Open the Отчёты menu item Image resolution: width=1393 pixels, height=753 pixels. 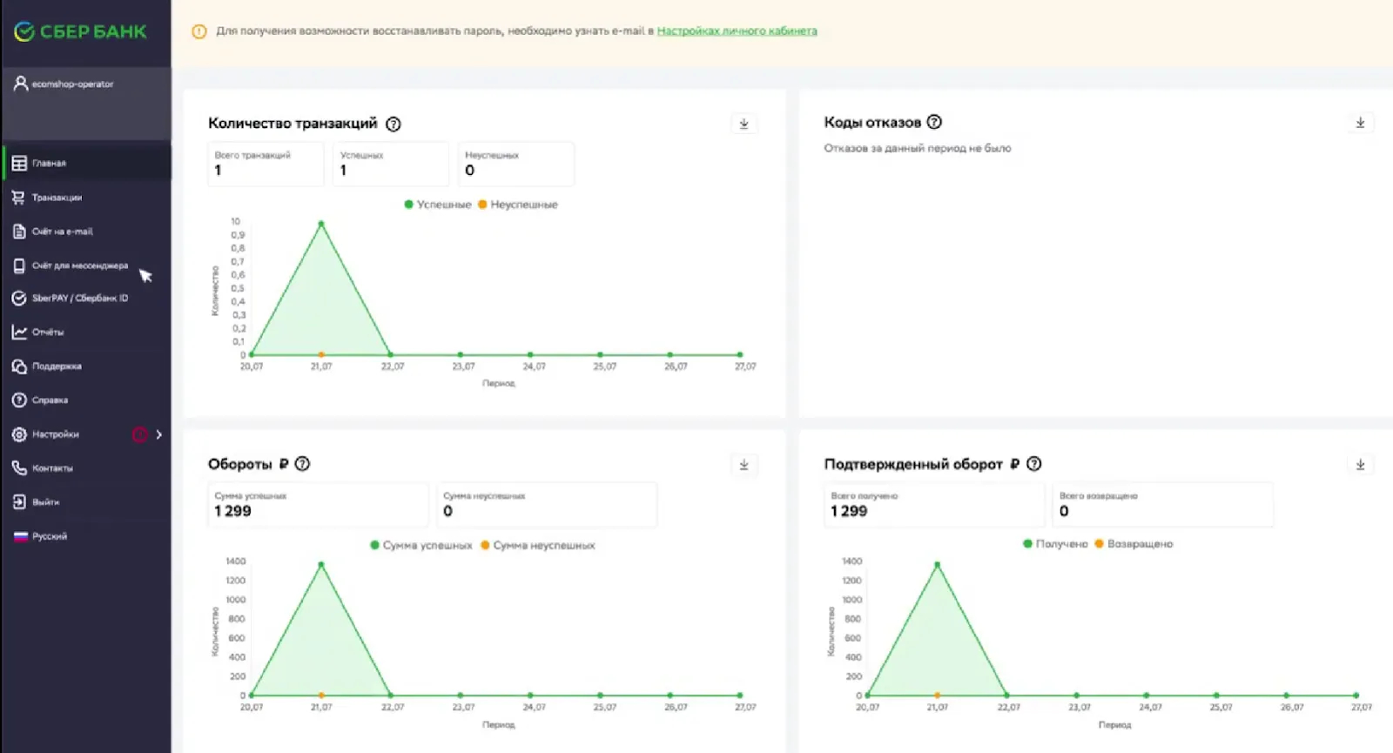[48, 333]
